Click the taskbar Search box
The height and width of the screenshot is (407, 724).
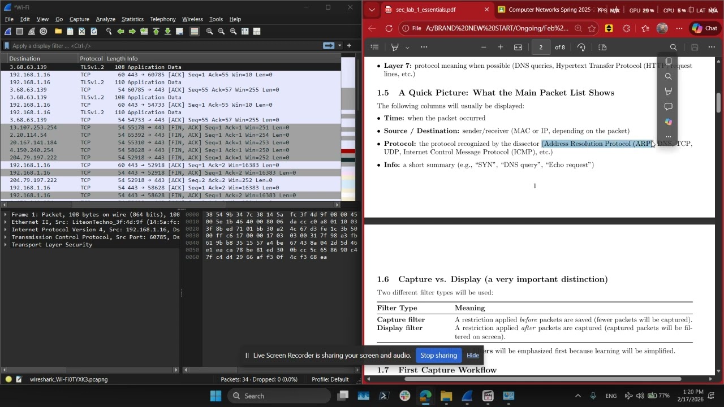click(279, 396)
